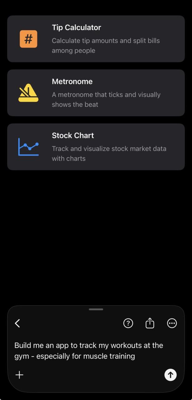Tap the plus icon to attach content
Screen dimensions: 192x400
(19, 375)
